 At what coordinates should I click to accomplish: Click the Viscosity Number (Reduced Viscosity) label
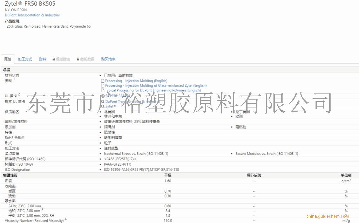34,221
